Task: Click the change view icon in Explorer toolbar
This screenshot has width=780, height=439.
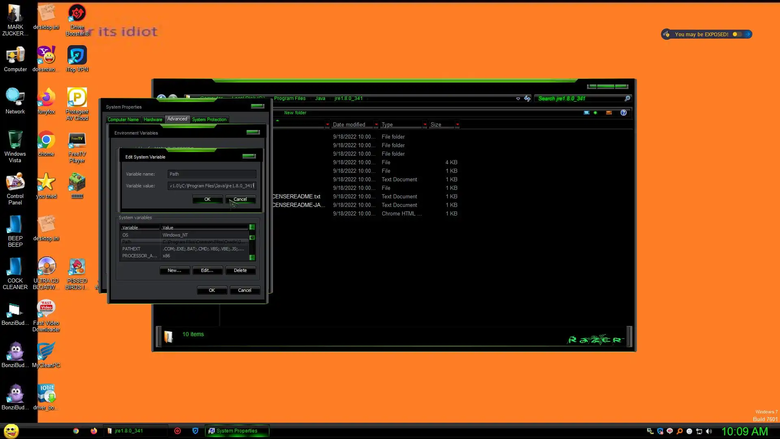Action: click(587, 113)
